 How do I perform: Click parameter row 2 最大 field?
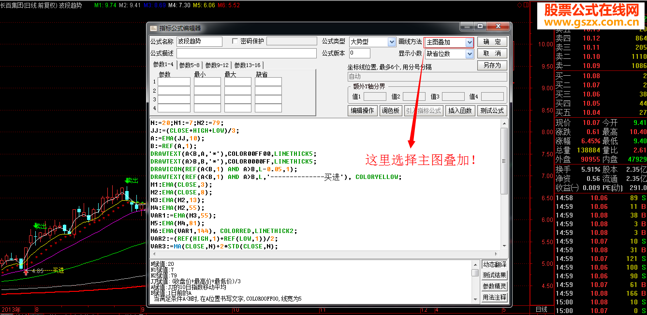point(238,91)
